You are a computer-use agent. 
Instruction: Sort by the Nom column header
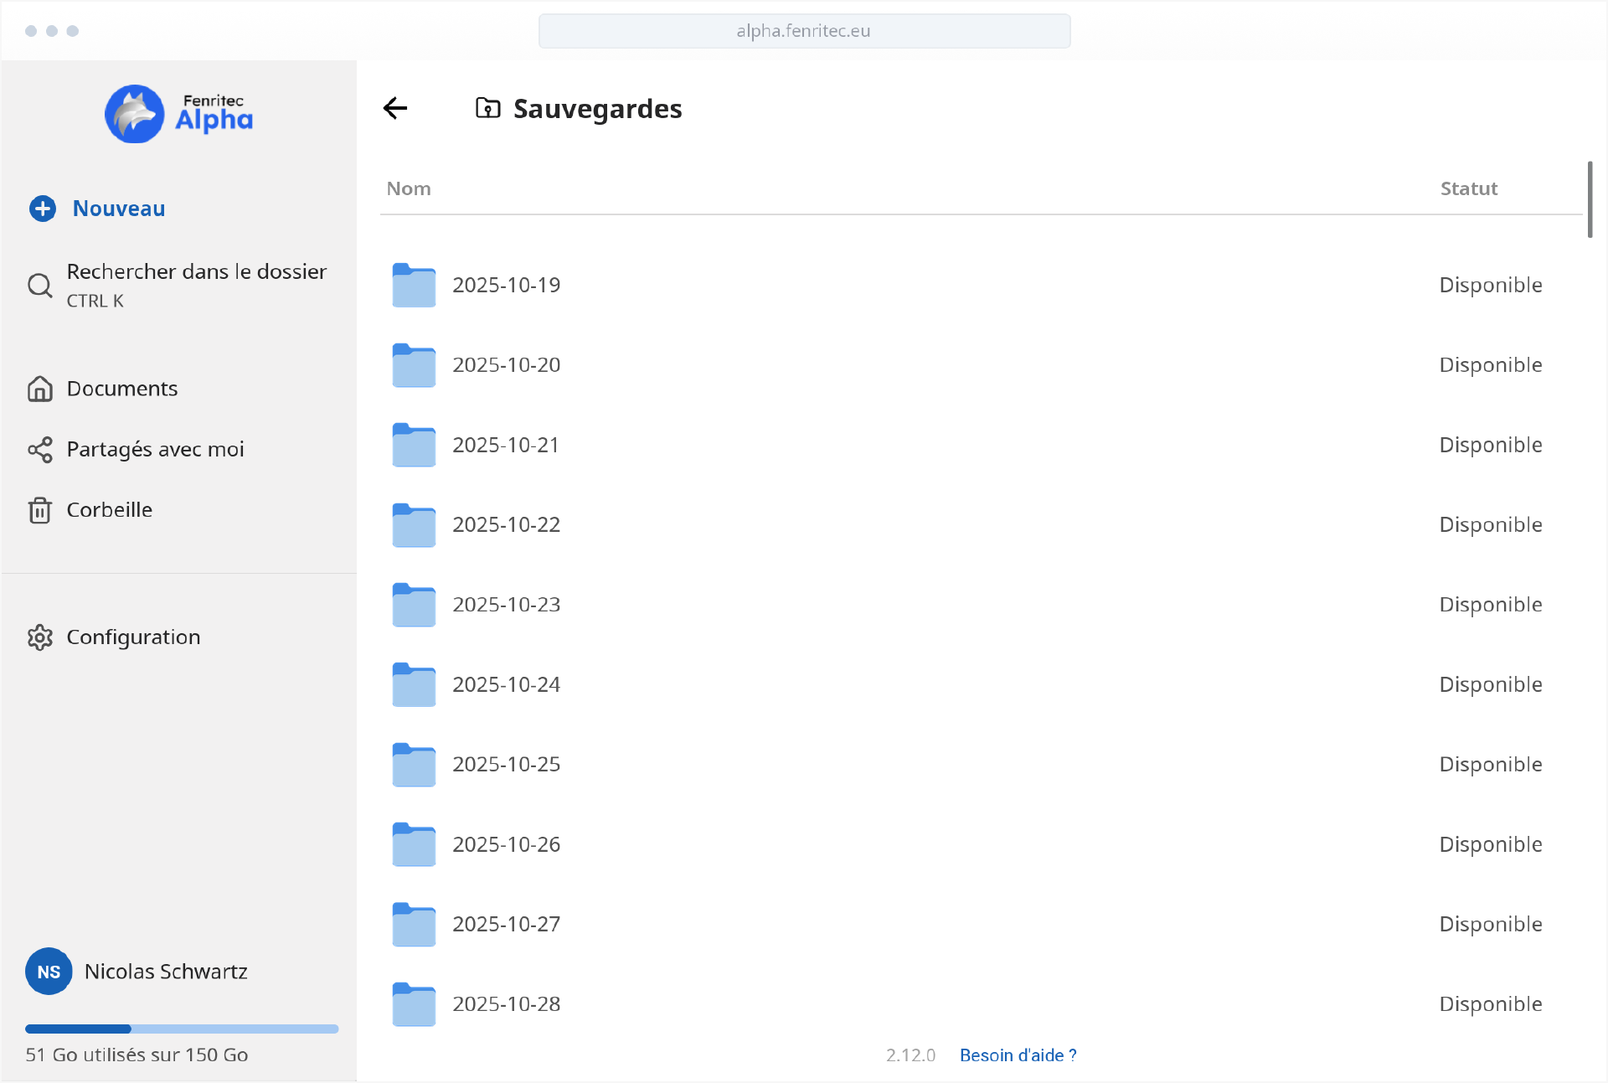point(409,188)
